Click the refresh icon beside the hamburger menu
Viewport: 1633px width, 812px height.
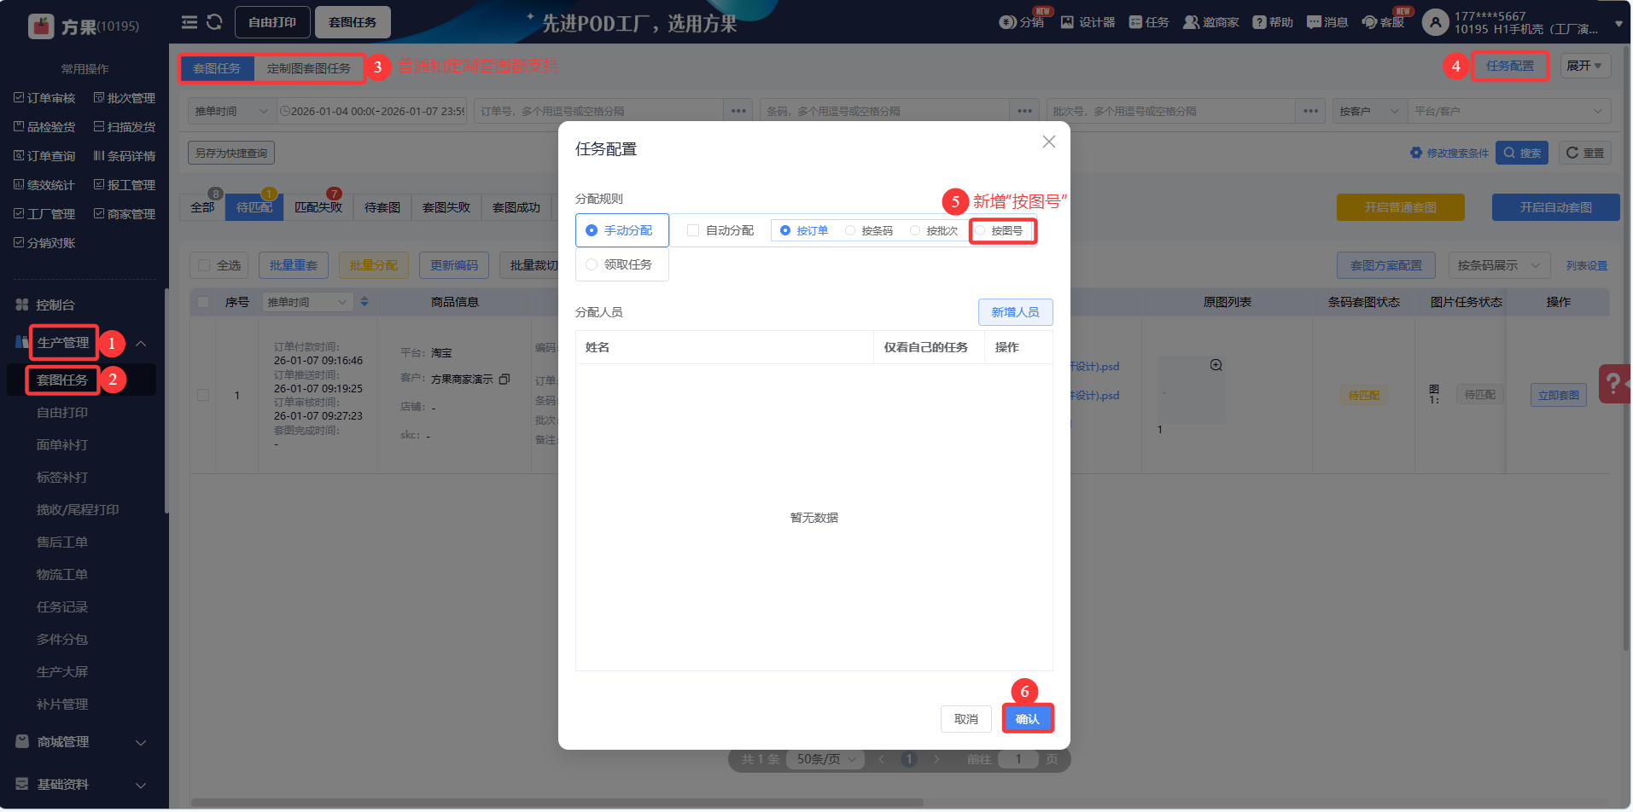(214, 22)
